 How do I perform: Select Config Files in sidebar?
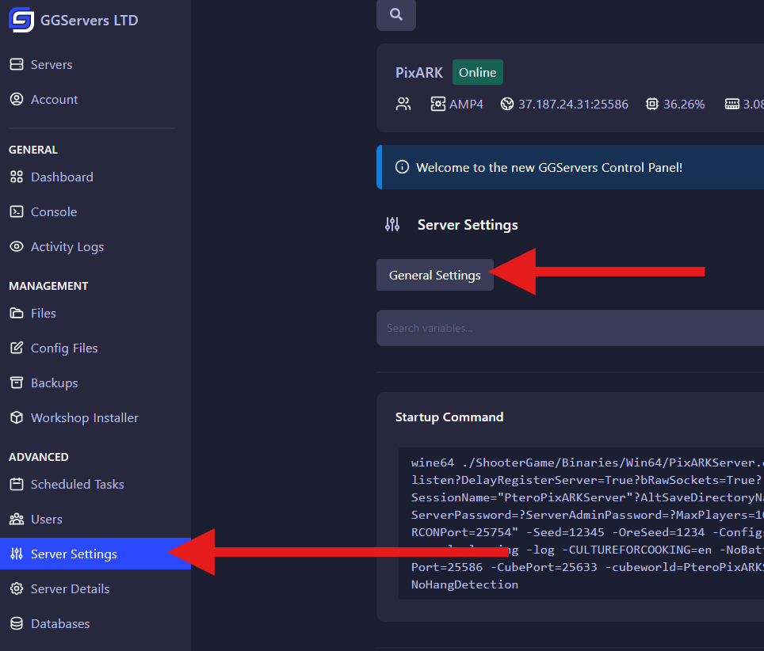64,348
